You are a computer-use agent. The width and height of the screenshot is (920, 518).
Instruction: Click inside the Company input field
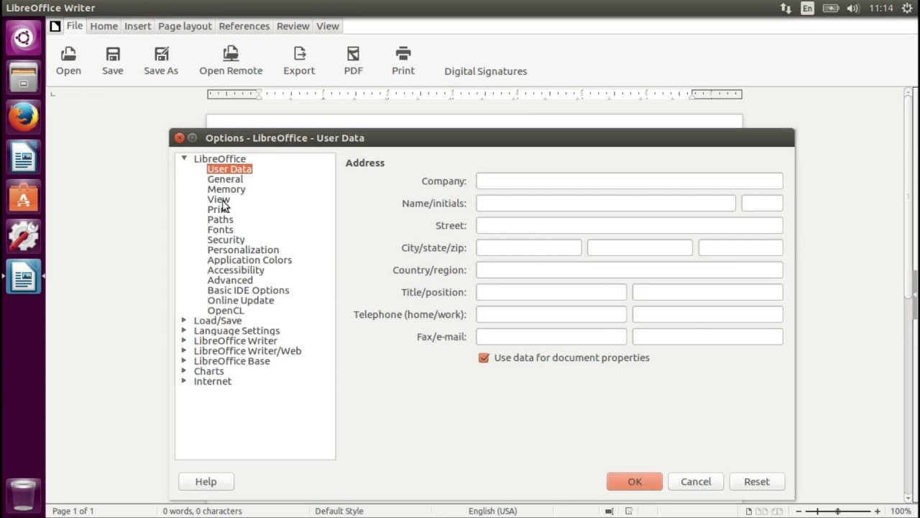[629, 181]
